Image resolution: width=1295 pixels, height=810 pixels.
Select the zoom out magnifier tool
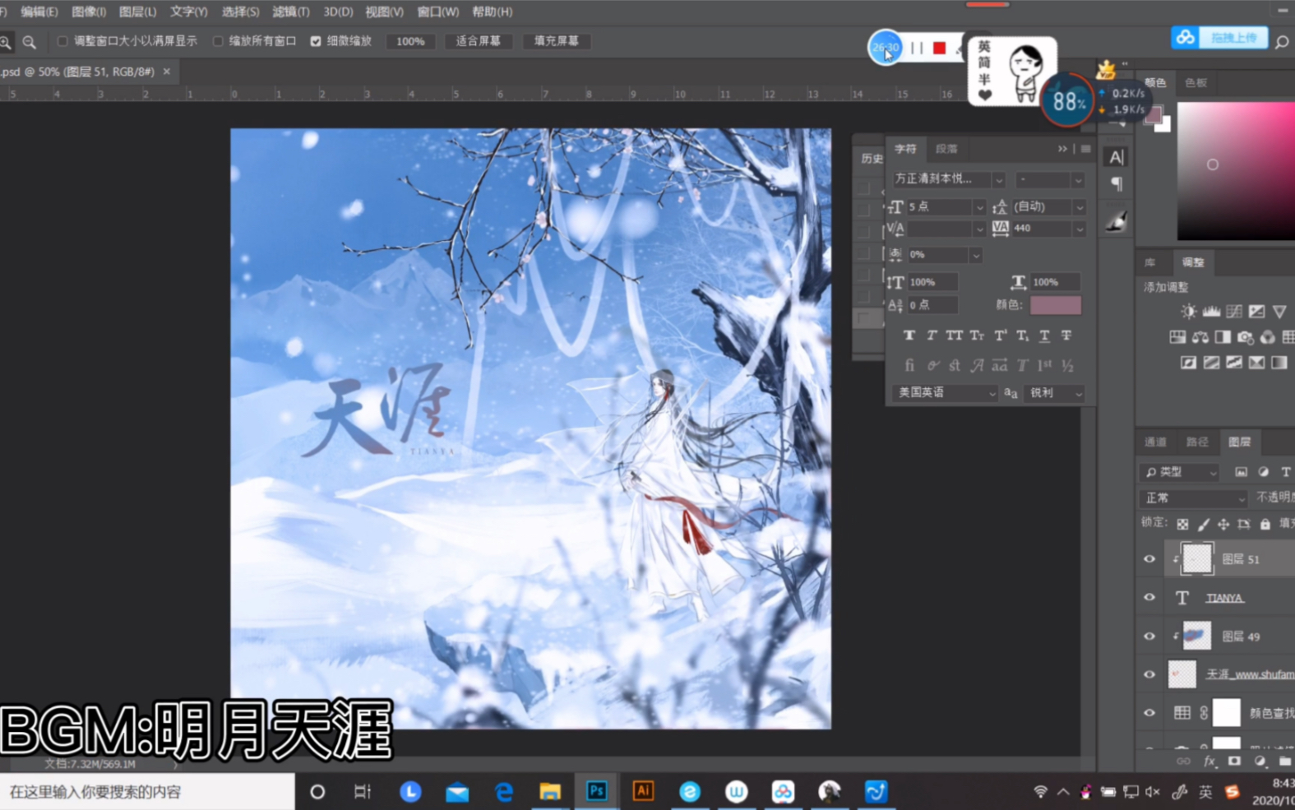(x=29, y=42)
